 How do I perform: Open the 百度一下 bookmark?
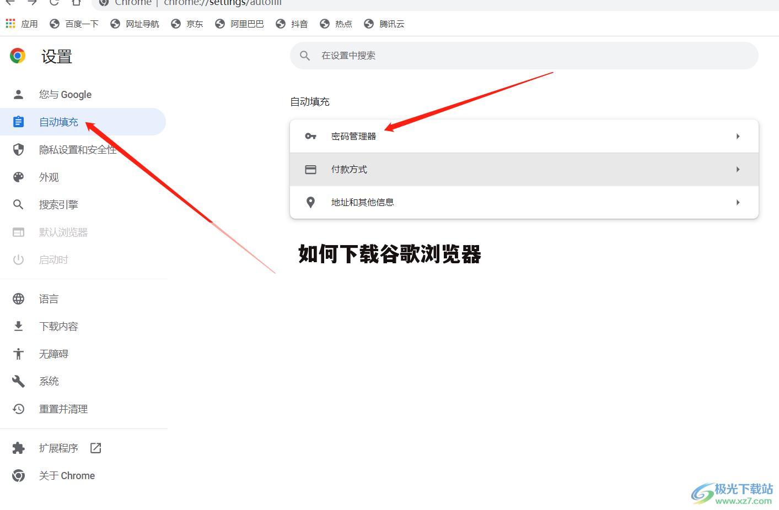tap(74, 24)
